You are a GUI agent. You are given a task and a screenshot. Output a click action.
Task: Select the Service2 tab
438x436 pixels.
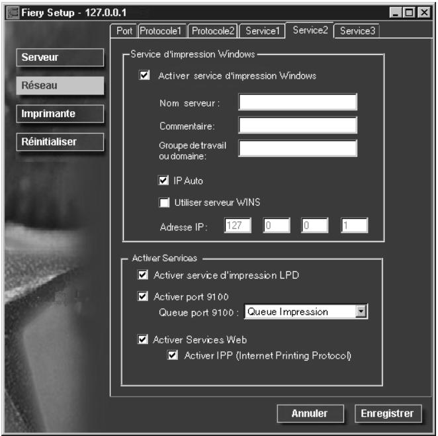pyautogui.click(x=310, y=30)
